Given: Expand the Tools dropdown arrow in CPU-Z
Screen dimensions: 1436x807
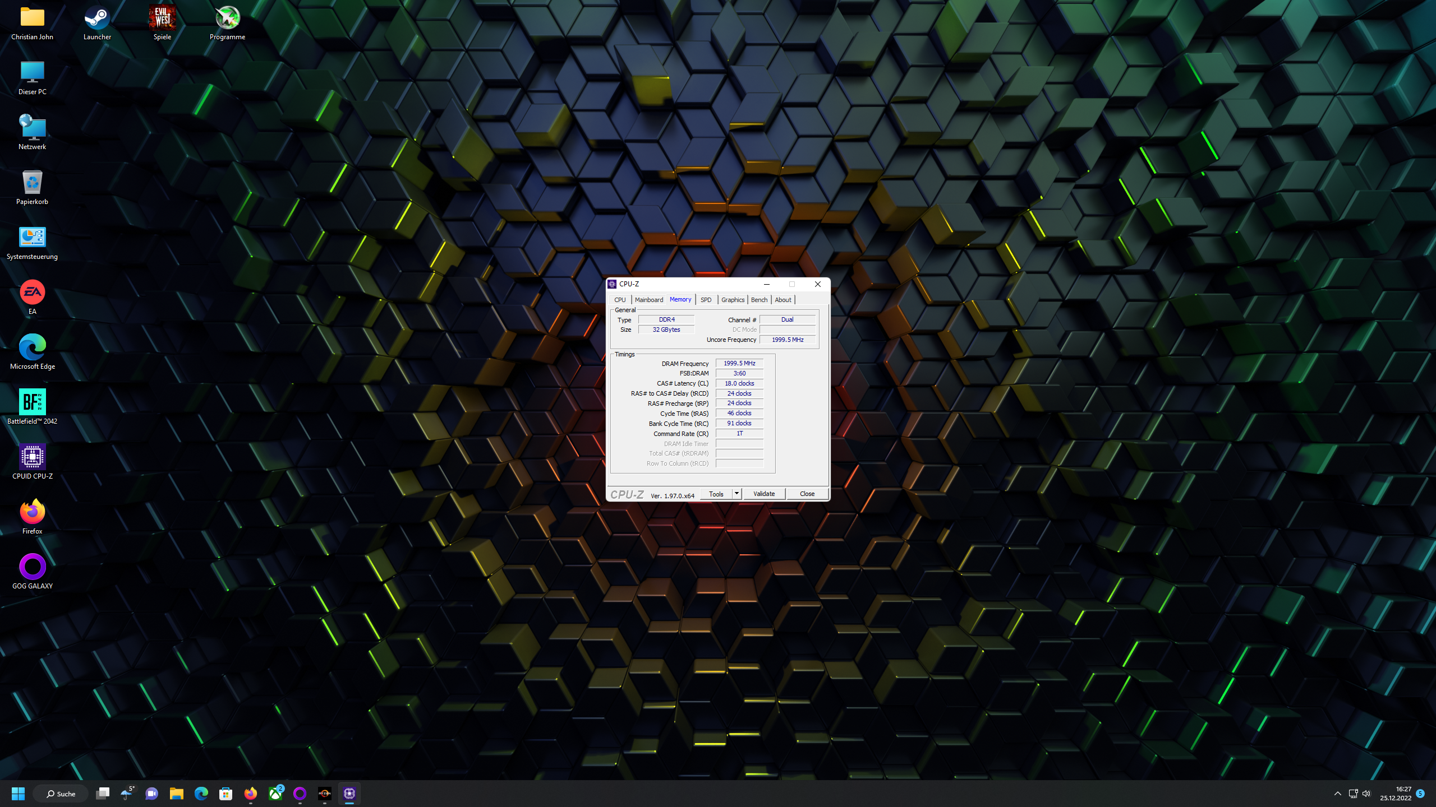Looking at the screenshot, I should coord(737,494).
